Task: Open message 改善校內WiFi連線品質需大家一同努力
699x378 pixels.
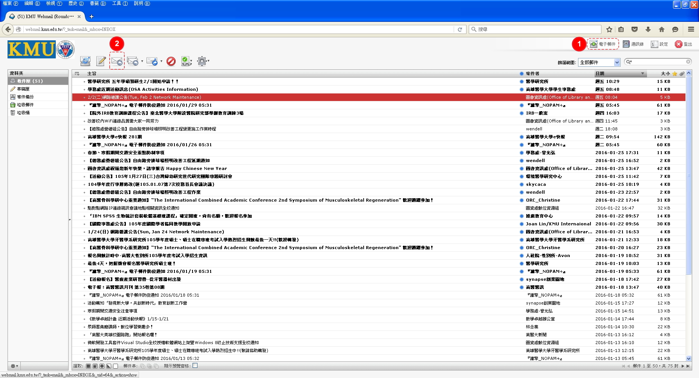Action: (x=123, y=121)
